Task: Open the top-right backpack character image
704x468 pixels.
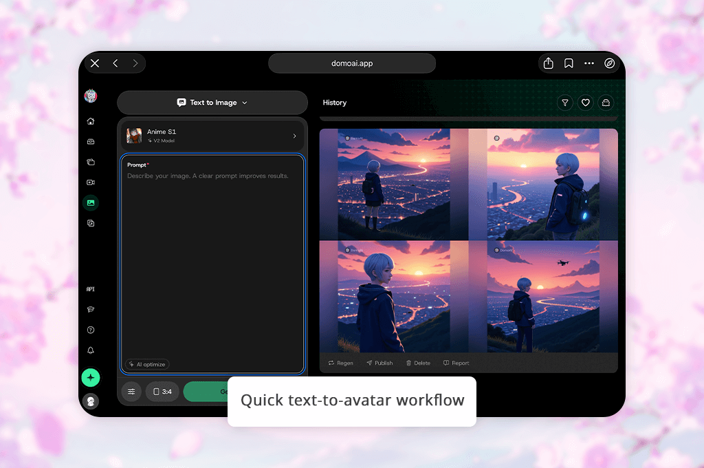Action: (543, 184)
